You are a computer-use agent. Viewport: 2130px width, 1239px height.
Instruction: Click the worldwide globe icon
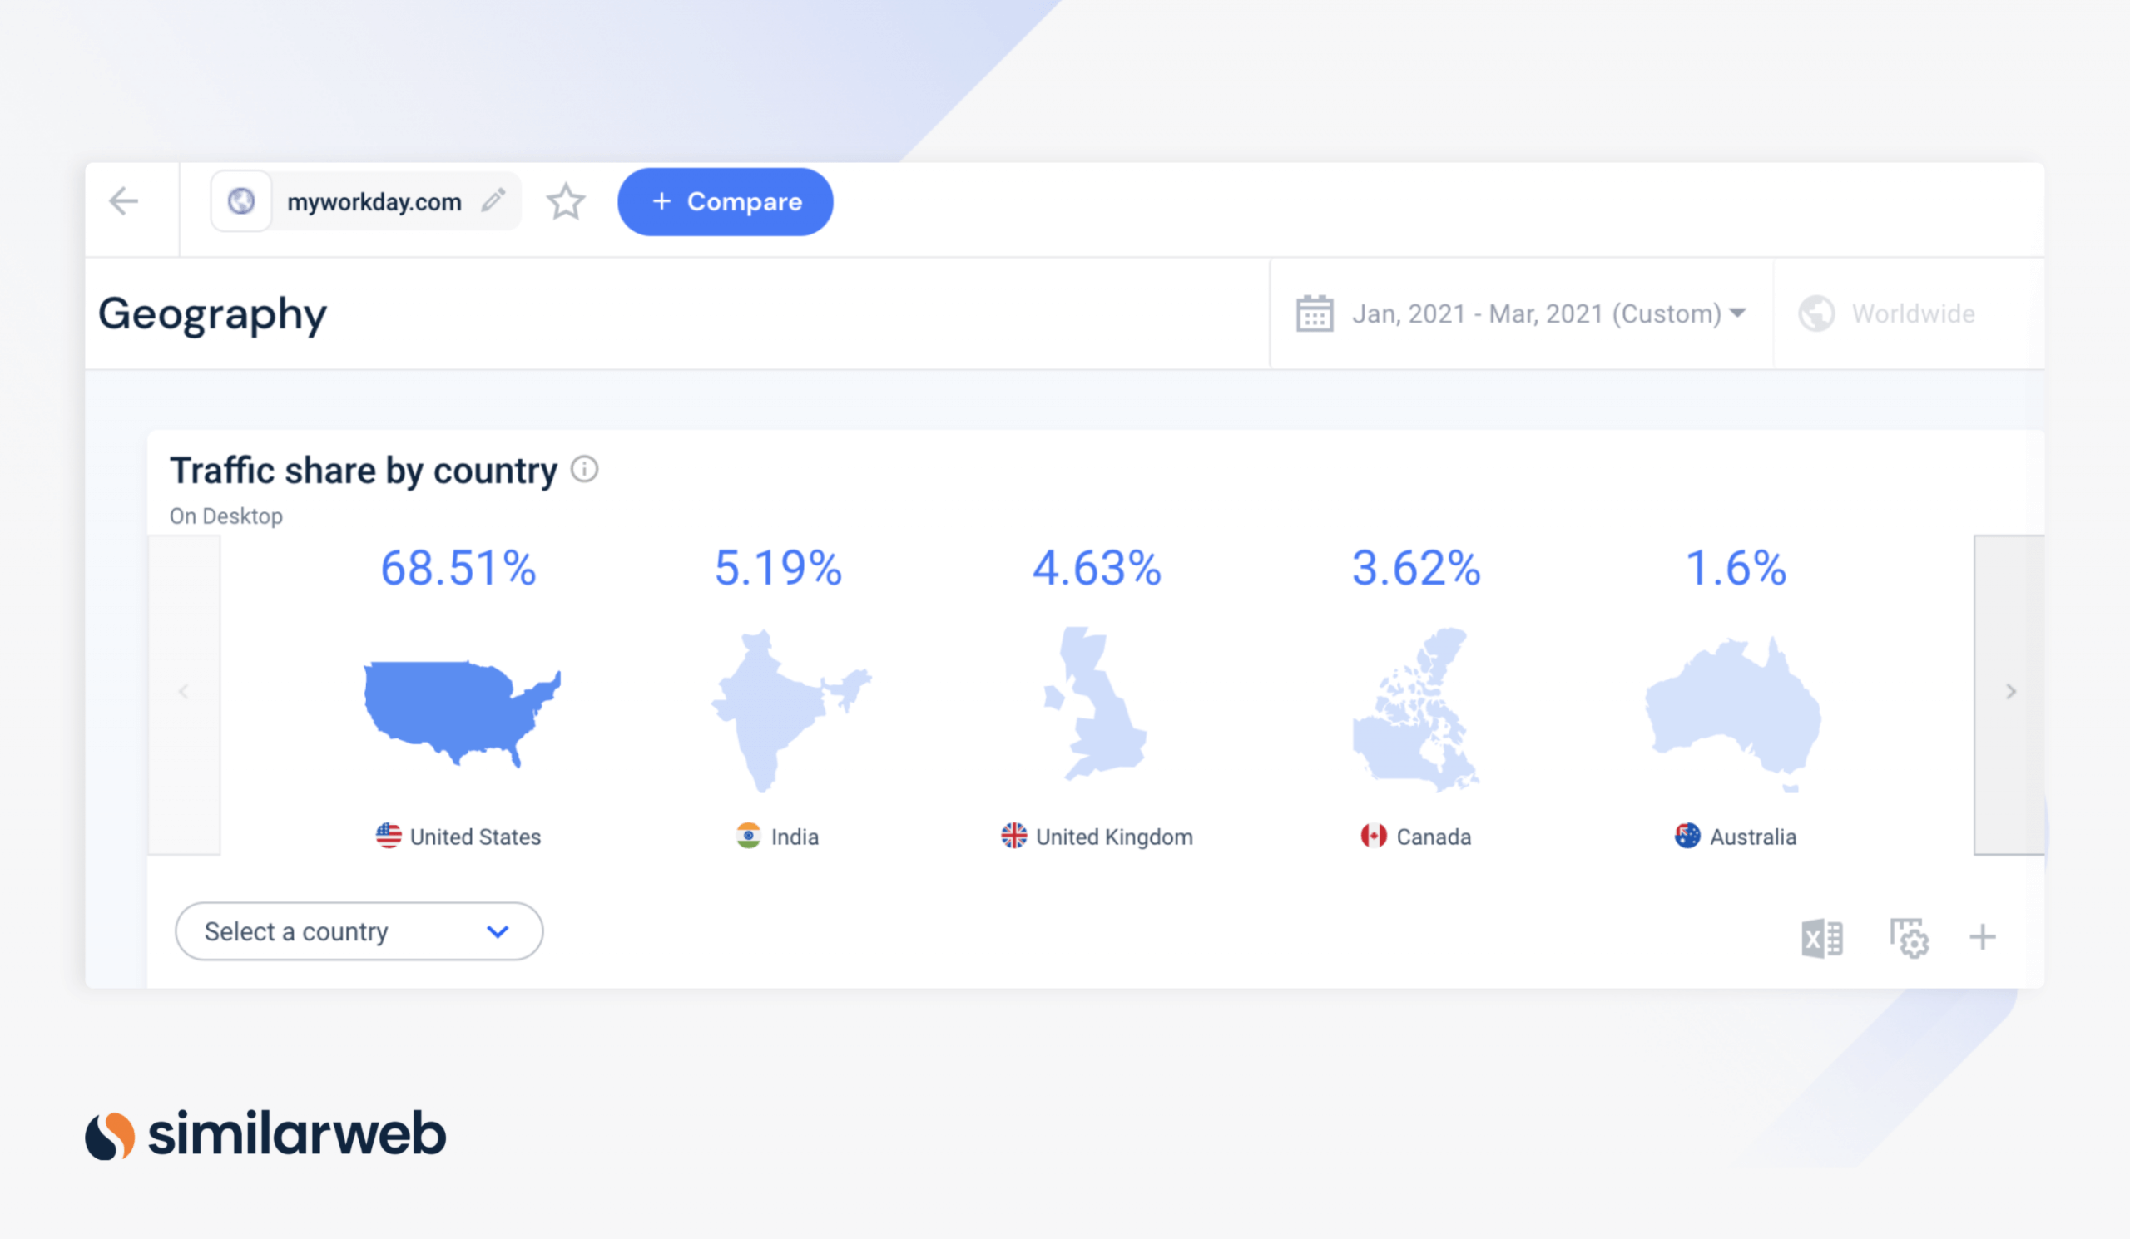pyautogui.click(x=1817, y=314)
